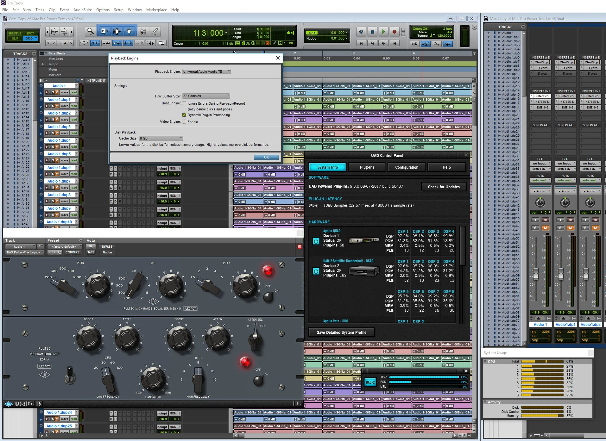Toggle the SHUFFLE edit mode
Viewport: 606px width, 441px height.
[15, 33]
